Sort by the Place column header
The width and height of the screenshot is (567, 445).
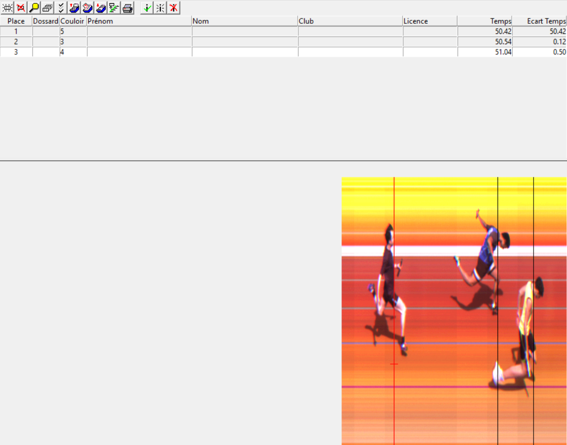[16, 21]
